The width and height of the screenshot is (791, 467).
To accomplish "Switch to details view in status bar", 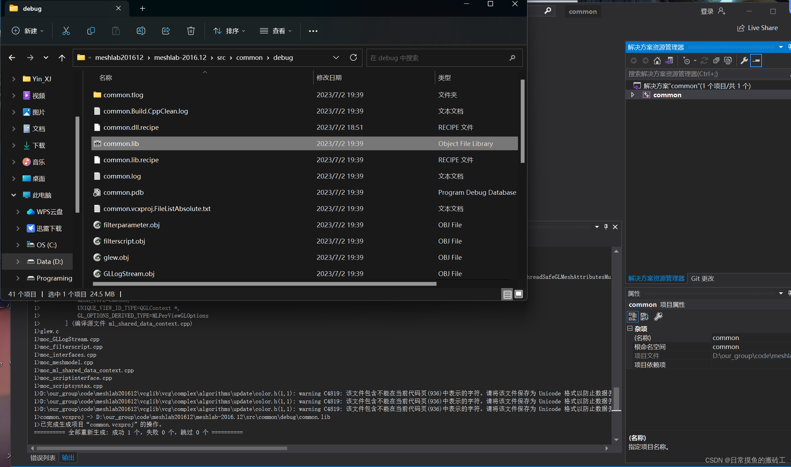I will (507, 294).
